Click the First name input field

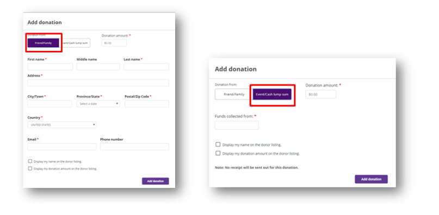50,67
